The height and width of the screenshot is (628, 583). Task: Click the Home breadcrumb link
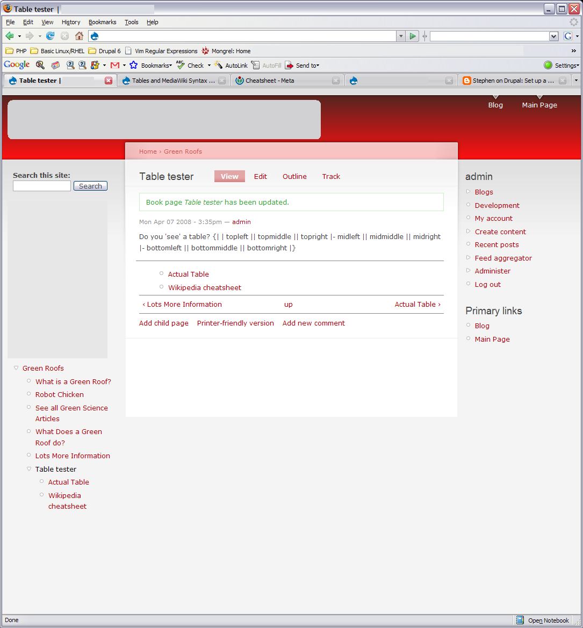click(x=148, y=151)
